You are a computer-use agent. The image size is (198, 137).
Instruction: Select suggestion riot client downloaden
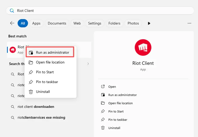36,107
